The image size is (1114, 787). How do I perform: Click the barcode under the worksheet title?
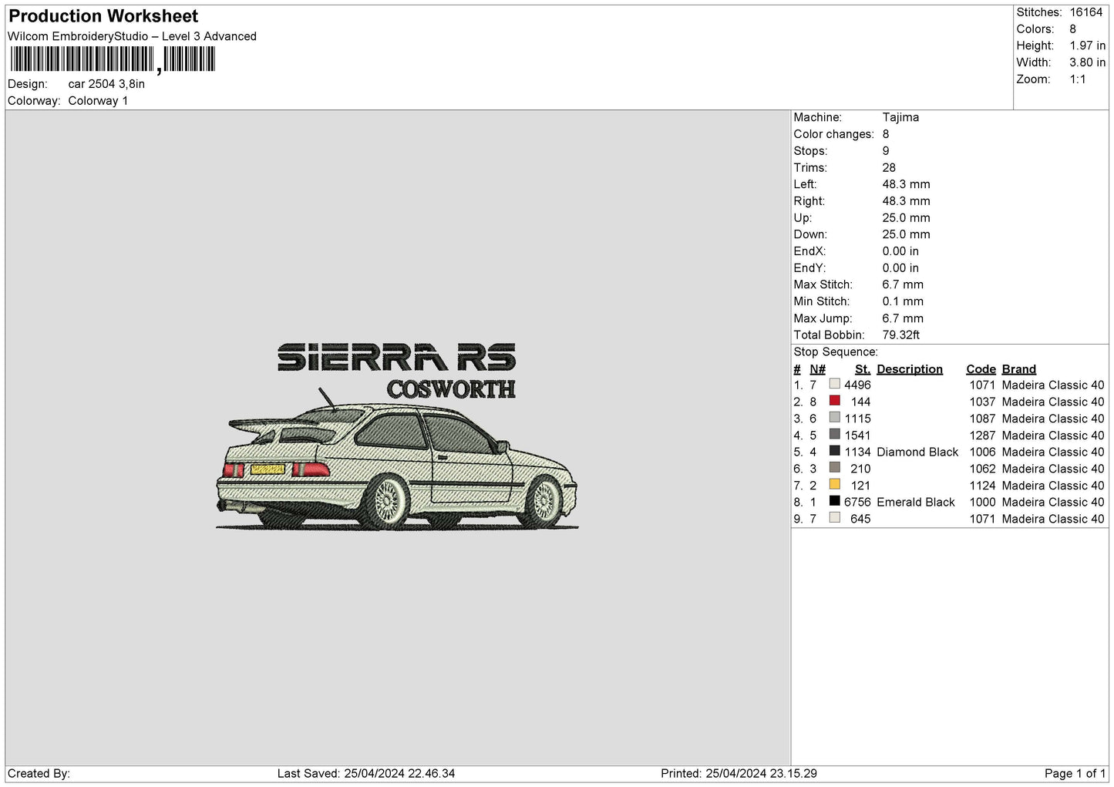pos(113,59)
